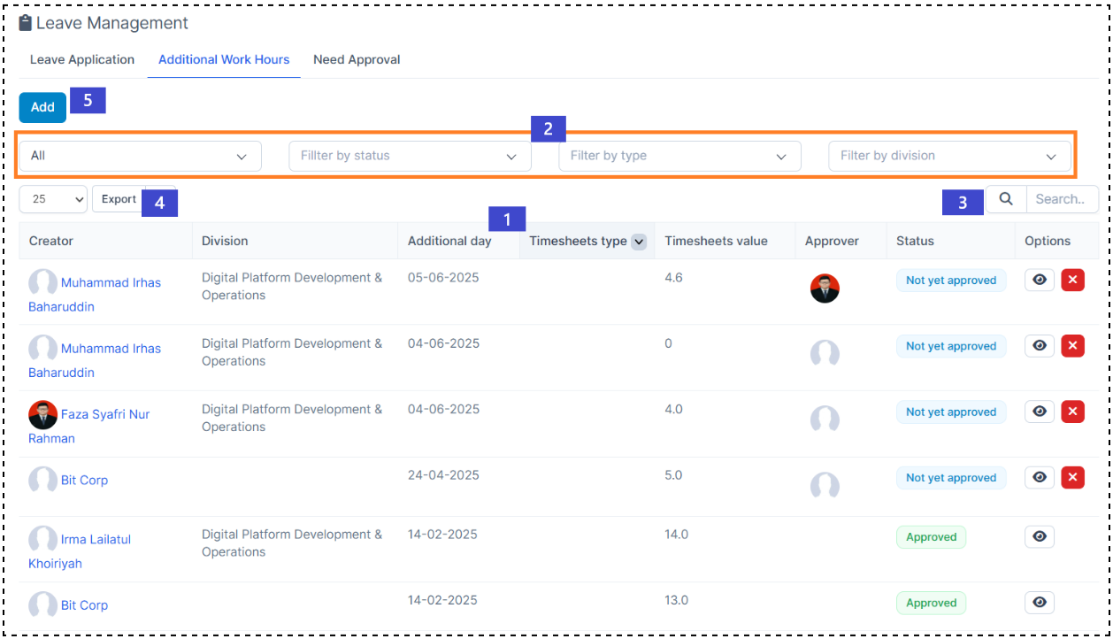Click into the Search input field

tap(1062, 199)
